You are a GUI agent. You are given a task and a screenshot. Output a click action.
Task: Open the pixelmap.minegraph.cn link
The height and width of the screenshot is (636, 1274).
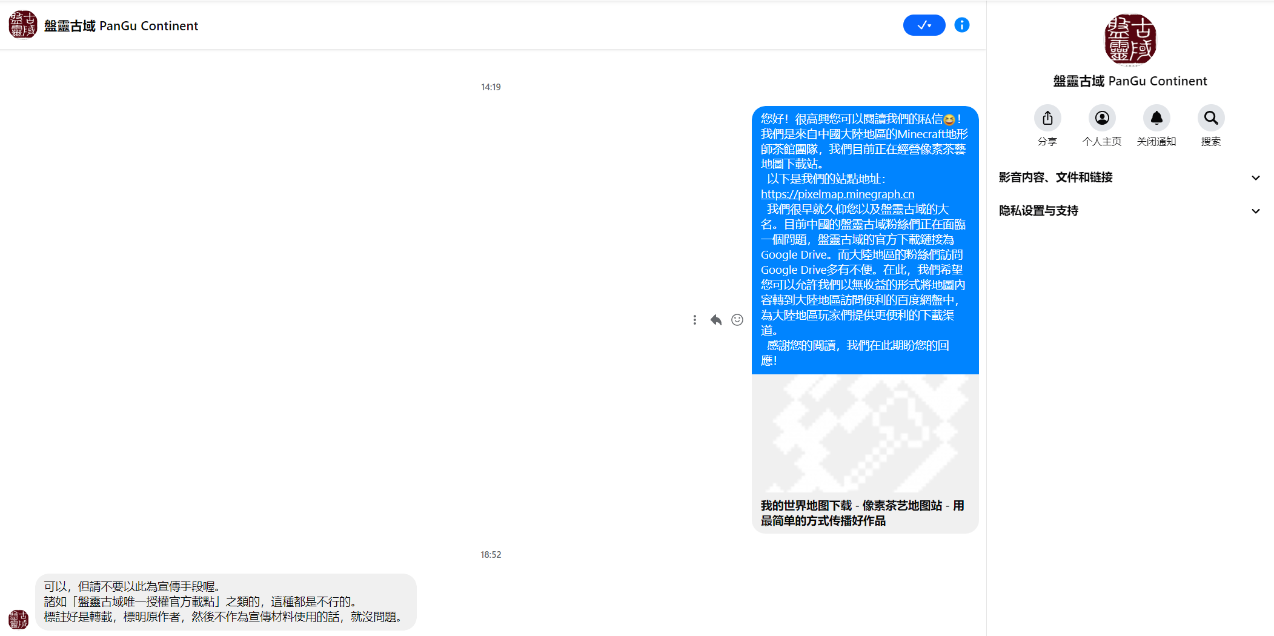tap(837, 194)
